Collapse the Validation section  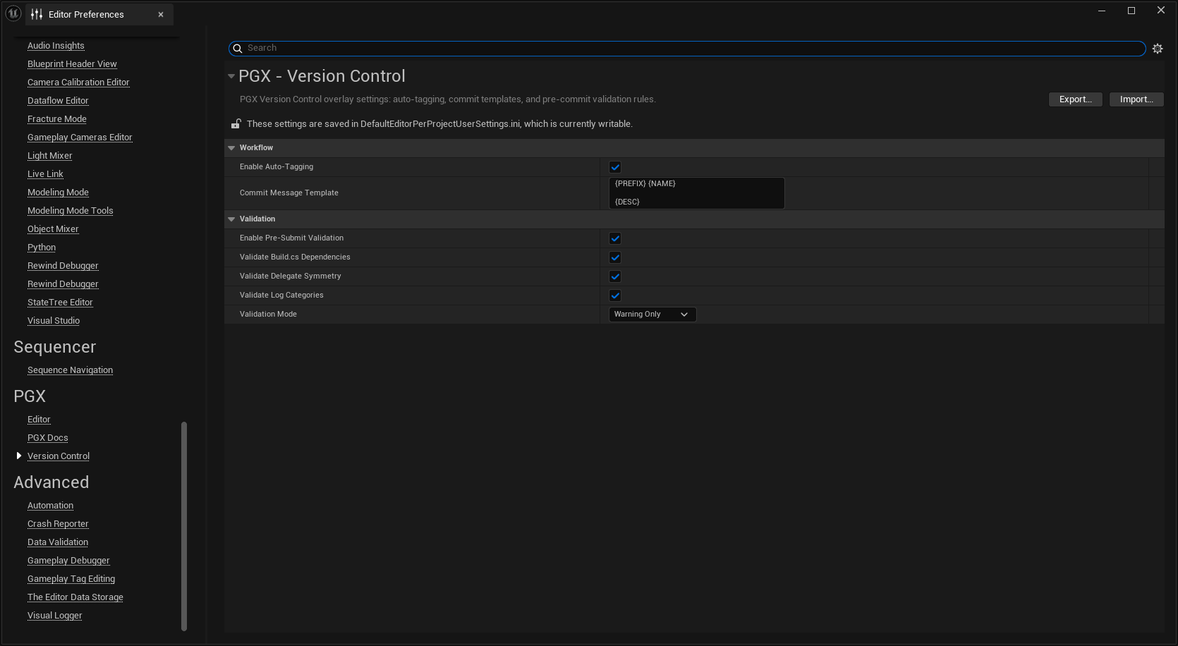tap(231, 219)
